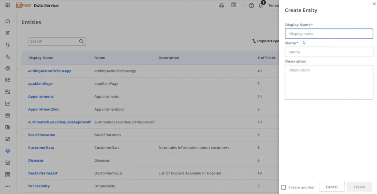
Task: Click the Cancel button
Action: [332, 187]
